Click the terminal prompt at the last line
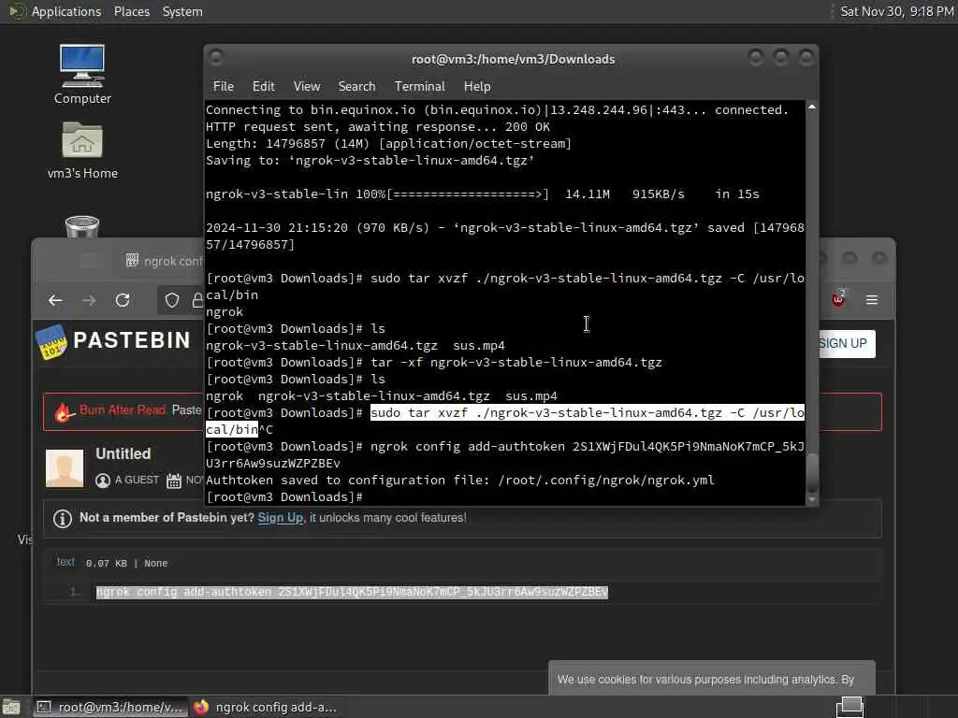The height and width of the screenshot is (718, 958). pyautogui.click(x=284, y=497)
